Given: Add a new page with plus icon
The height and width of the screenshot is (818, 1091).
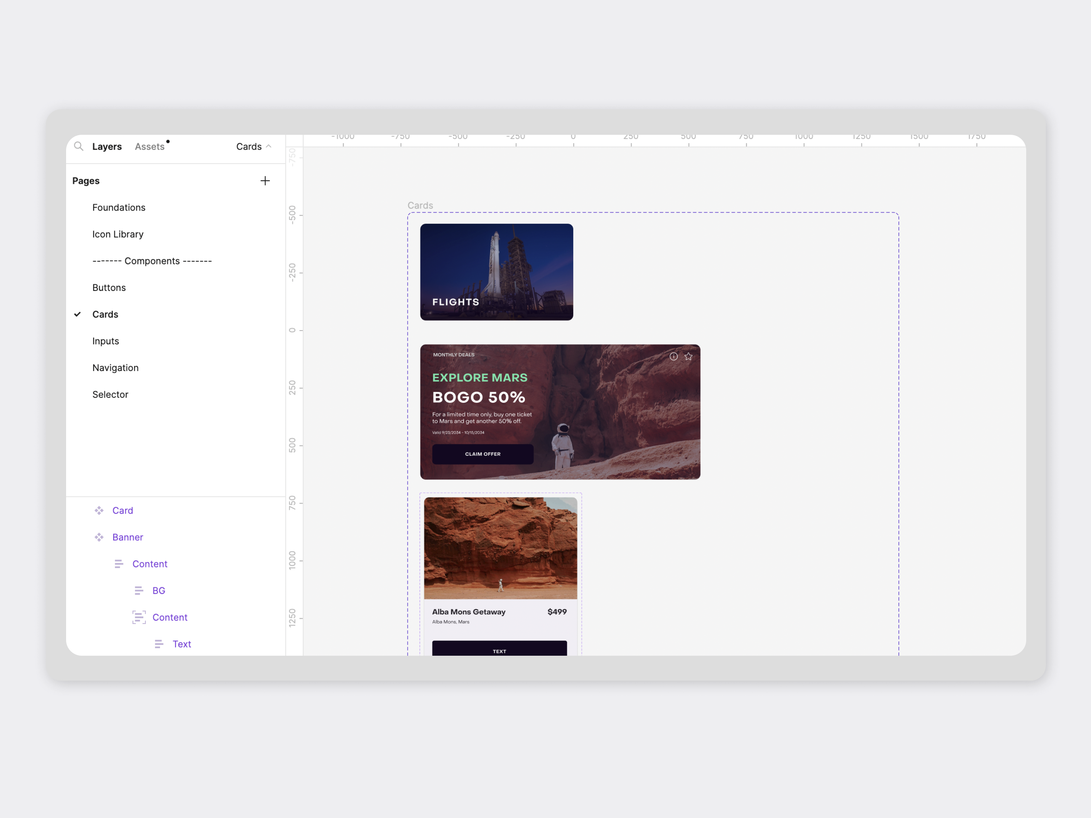Looking at the screenshot, I should pyautogui.click(x=265, y=181).
